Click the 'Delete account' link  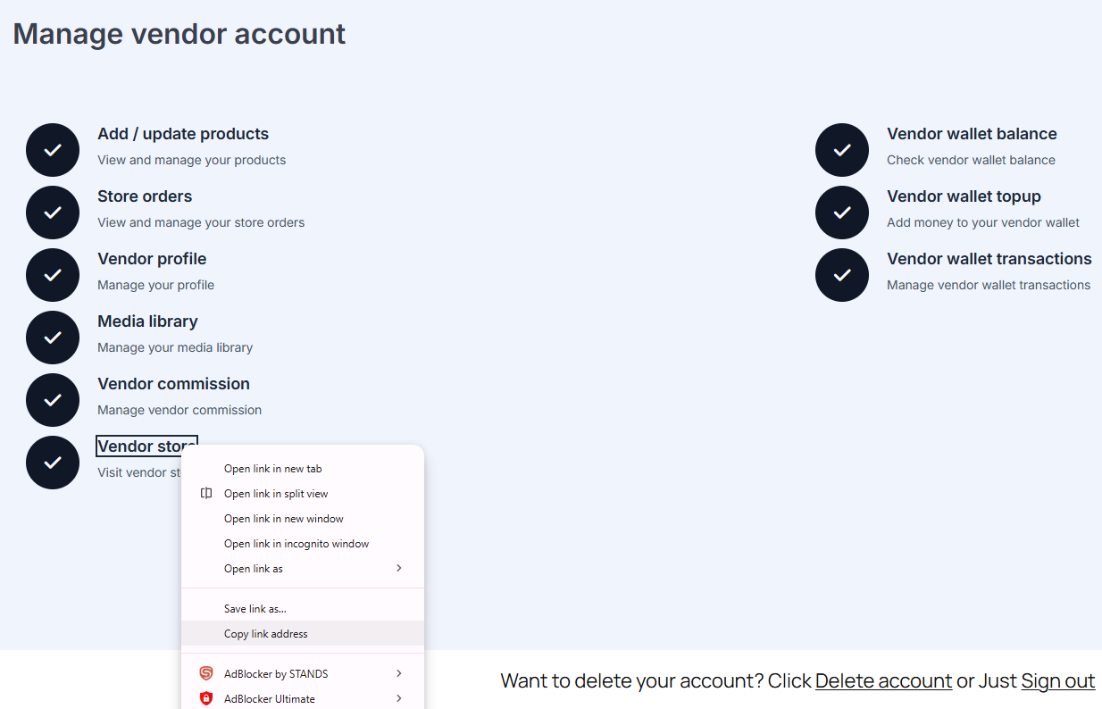[883, 681]
